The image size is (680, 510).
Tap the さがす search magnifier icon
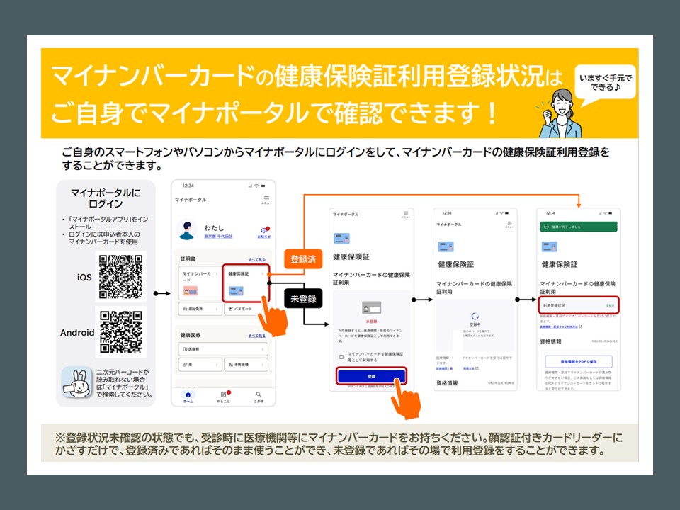click(259, 396)
